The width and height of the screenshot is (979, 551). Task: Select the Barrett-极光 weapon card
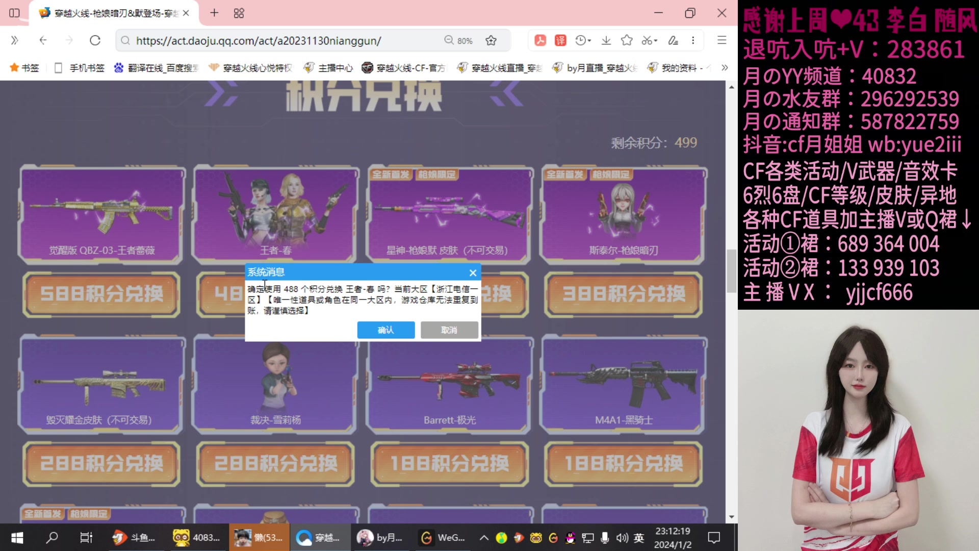tap(449, 384)
